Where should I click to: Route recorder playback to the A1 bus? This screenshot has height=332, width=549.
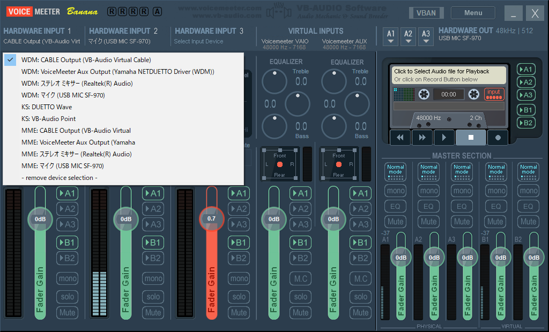click(x=526, y=69)
